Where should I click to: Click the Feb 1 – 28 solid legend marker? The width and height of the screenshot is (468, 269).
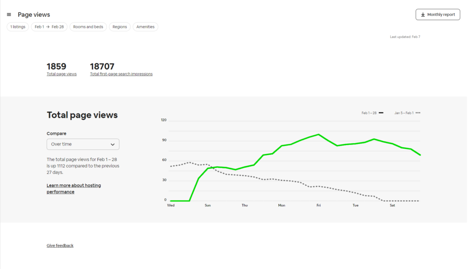tap(381, 113)
